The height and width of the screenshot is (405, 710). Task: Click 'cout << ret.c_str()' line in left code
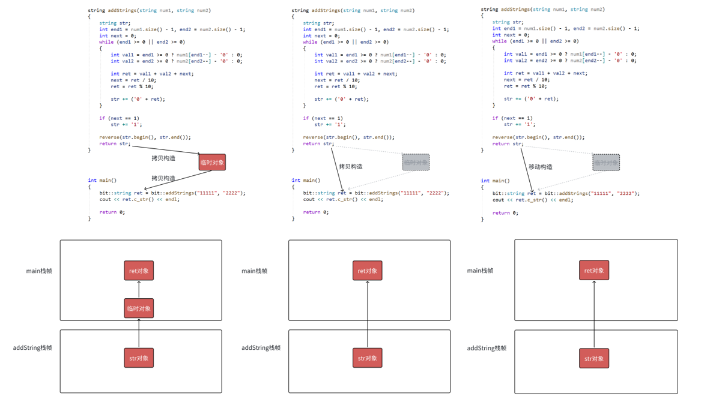tap(139, 199)
